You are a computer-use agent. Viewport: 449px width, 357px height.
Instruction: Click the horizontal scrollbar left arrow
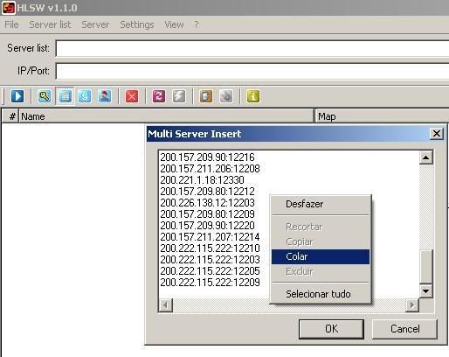tap(166, 305)
